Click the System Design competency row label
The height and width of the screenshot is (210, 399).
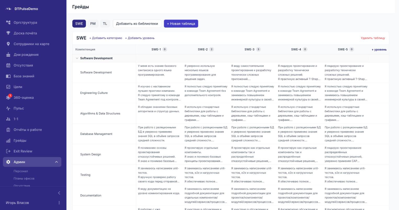[90, 154]
